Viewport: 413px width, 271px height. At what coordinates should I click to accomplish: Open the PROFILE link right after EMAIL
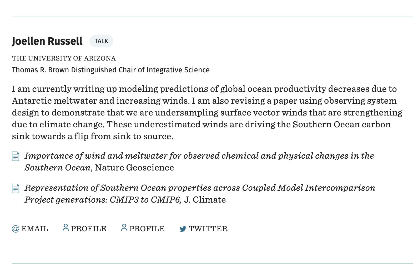tap(84, 228)
